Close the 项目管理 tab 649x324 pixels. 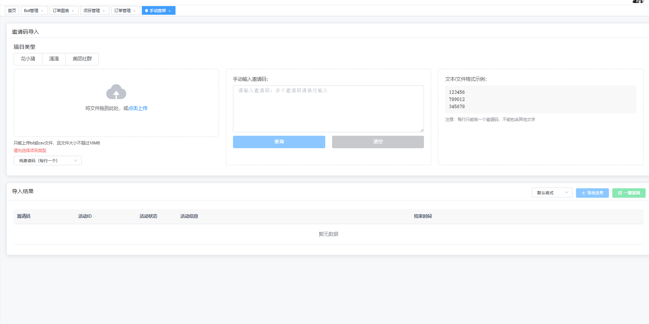pyautogui.click(x=104, y=11)
